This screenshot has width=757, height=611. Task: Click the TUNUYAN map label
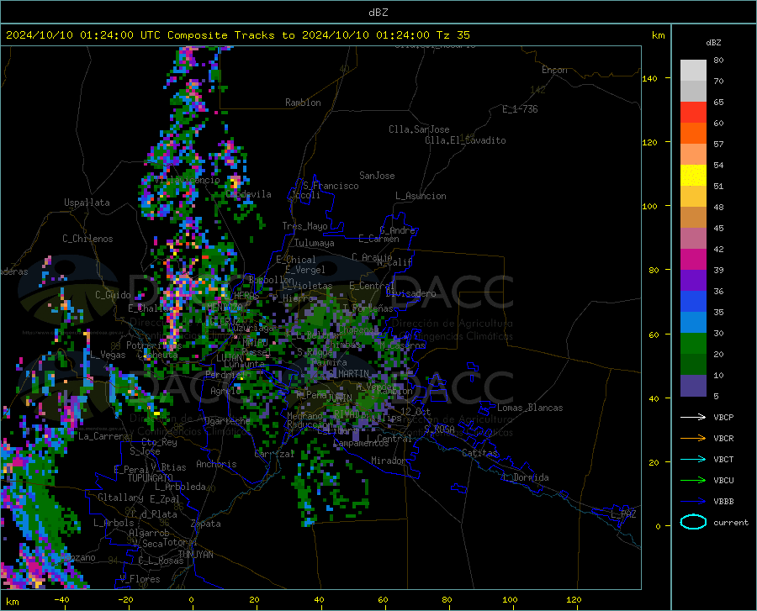[x=195, y=554]
